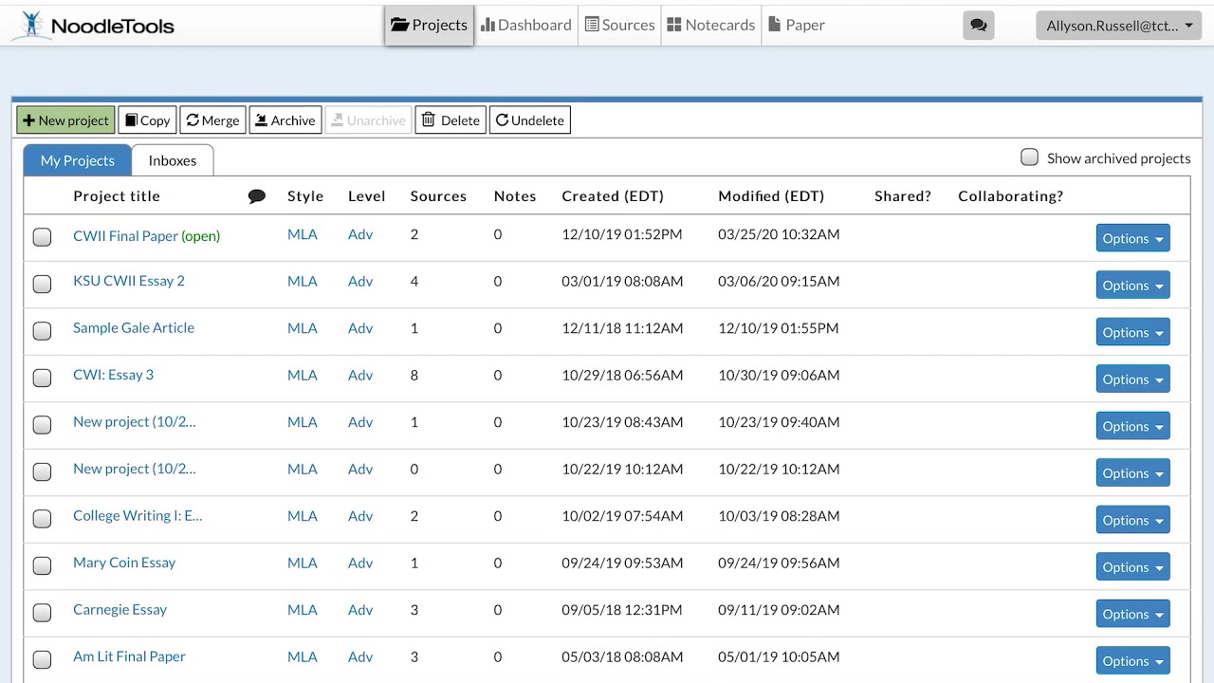Click the Copy project toolbar button
This screenshot has height=683, width=1214.
[148, 120]
